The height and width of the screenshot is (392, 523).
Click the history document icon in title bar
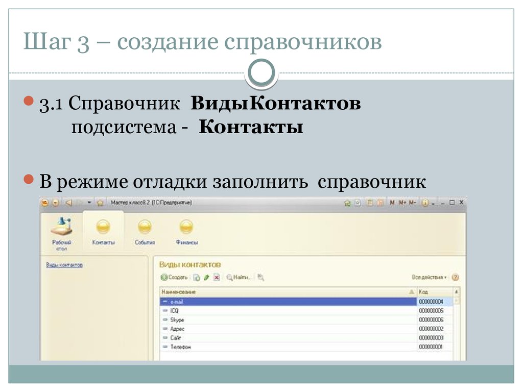pyautogui.click(x=358, y=203)
